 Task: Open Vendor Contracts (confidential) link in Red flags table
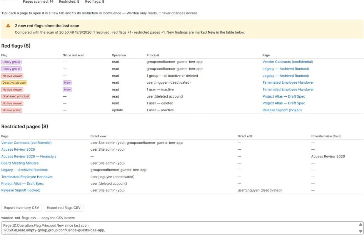click(x=288, y=62)
